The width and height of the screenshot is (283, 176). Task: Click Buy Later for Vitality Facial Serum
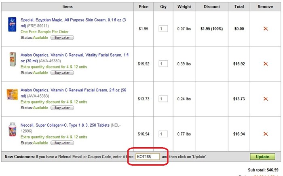62,73
